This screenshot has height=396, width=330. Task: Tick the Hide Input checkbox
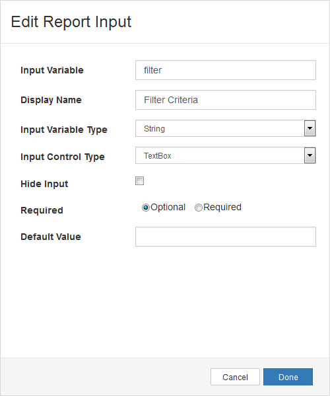click(x=139, y=181)
